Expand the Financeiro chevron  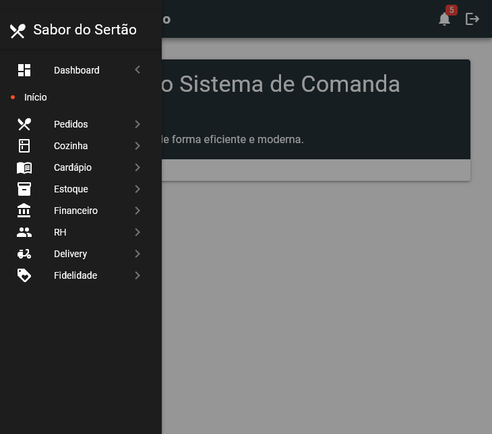pyautogui.click(x=137, y=211)
